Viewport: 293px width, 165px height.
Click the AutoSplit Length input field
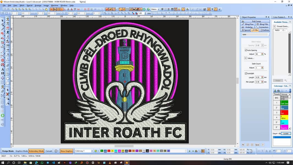[x=258, y=77]
